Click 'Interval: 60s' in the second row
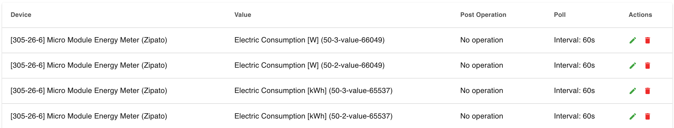The height and width of the screenshot is (128, 674). pyautogui.click(x=574, y=65)
